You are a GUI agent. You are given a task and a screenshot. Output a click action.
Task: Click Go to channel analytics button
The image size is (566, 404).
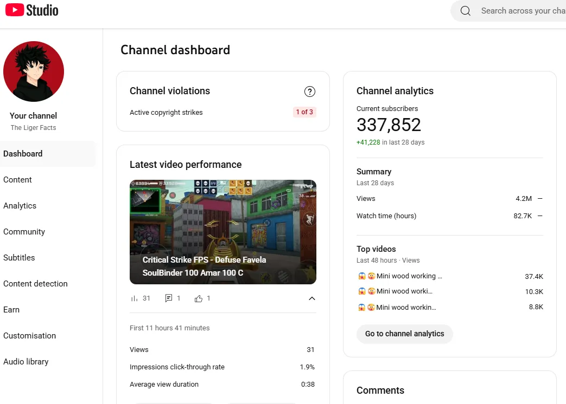pos(404,334)
